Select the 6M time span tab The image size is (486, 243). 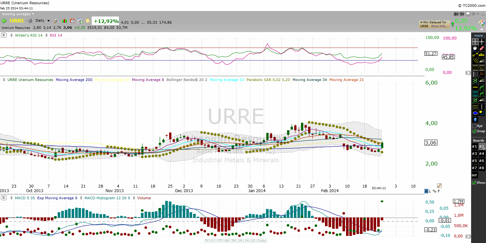227,241
